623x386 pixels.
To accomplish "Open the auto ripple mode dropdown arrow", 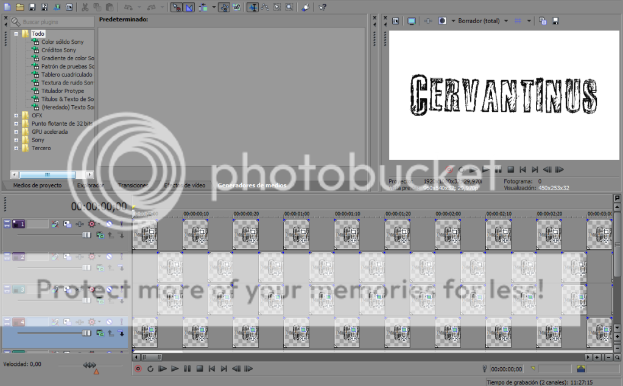I will 214,7.
